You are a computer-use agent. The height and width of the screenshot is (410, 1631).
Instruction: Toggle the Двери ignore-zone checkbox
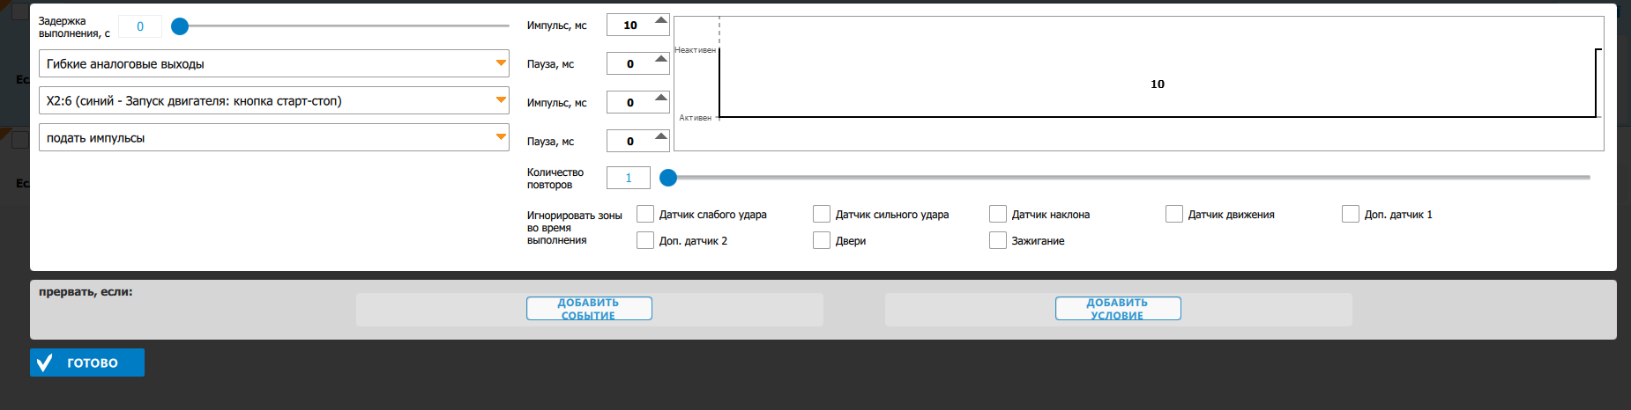822,240
